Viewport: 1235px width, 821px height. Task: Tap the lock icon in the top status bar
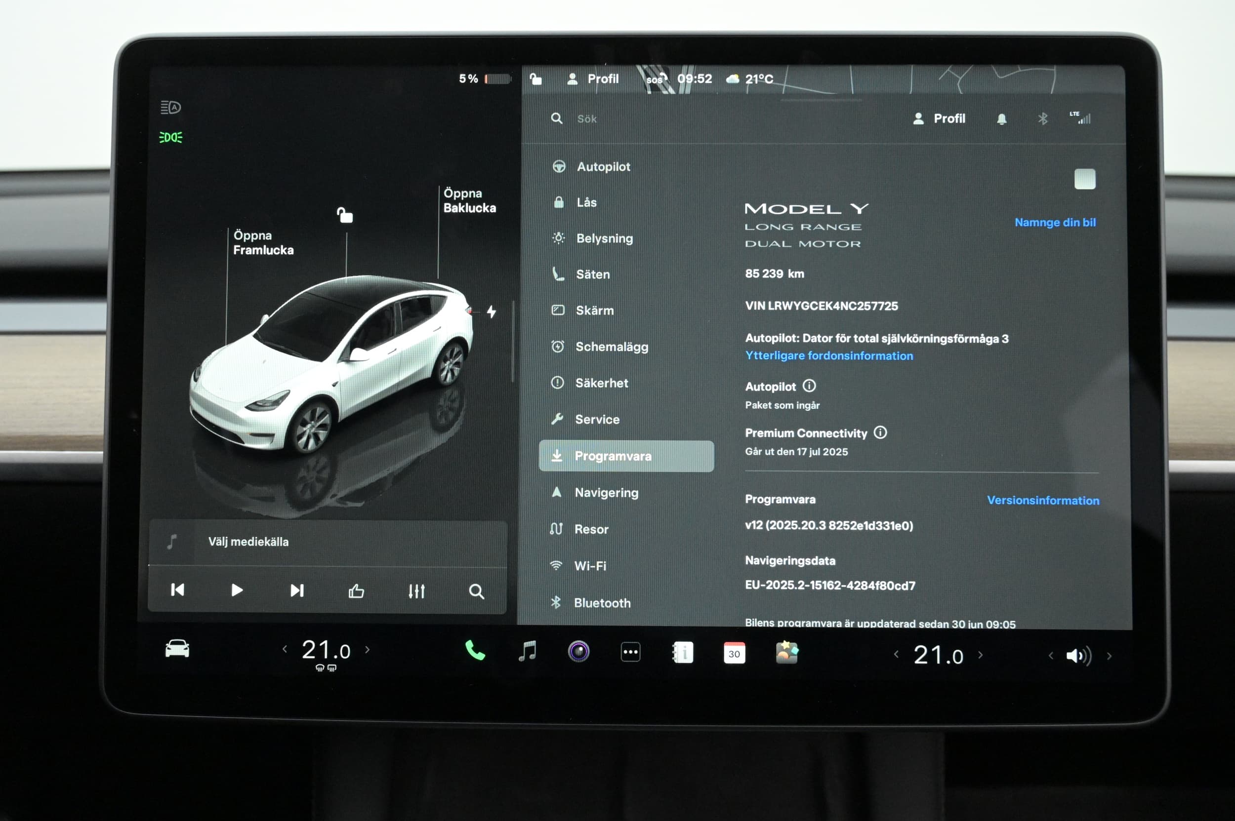tap(535, 78)
